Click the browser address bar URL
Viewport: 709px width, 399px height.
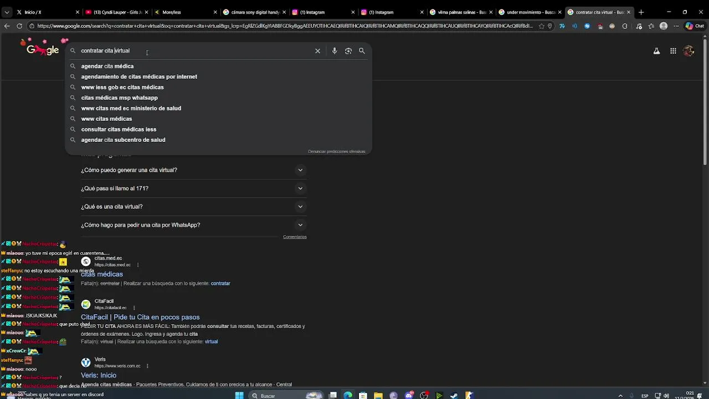click(285, 26)
